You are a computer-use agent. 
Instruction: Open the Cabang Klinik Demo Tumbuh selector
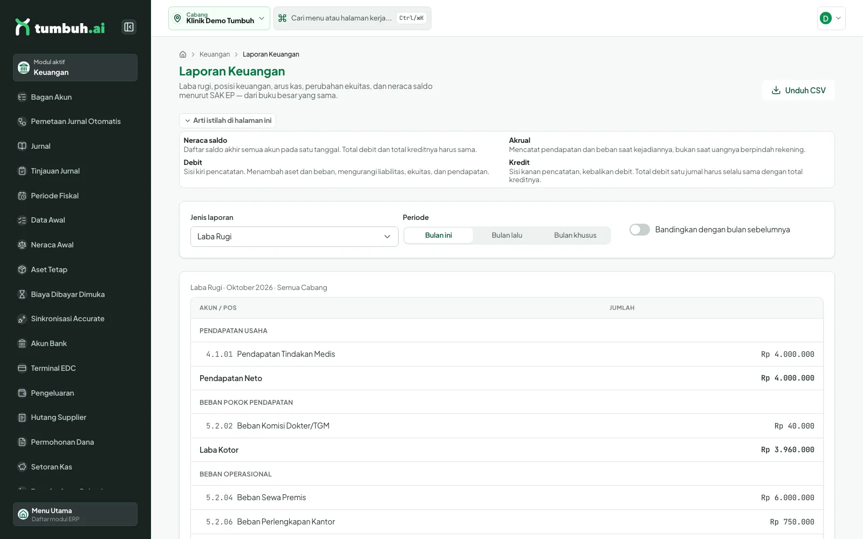tap(219, 18)
